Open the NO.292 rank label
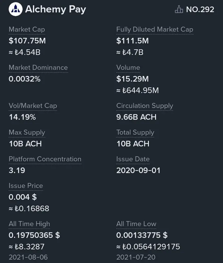Viewport: 223px width, 263px height. point(200,9)
